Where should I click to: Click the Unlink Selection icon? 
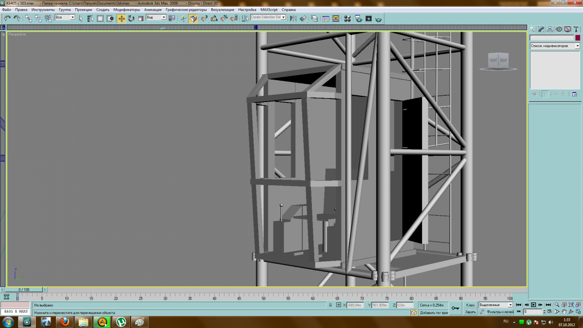tap(38, 18)
